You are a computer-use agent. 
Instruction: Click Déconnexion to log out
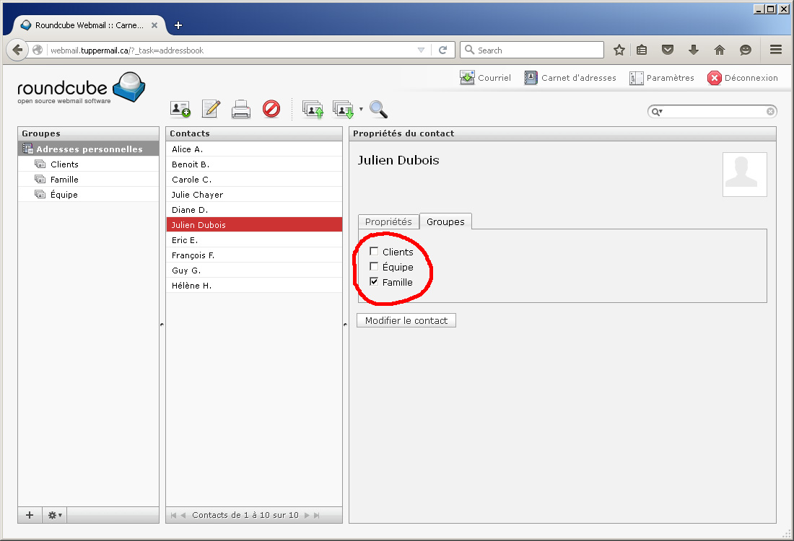pyautogui.click(x=743, y=78)
